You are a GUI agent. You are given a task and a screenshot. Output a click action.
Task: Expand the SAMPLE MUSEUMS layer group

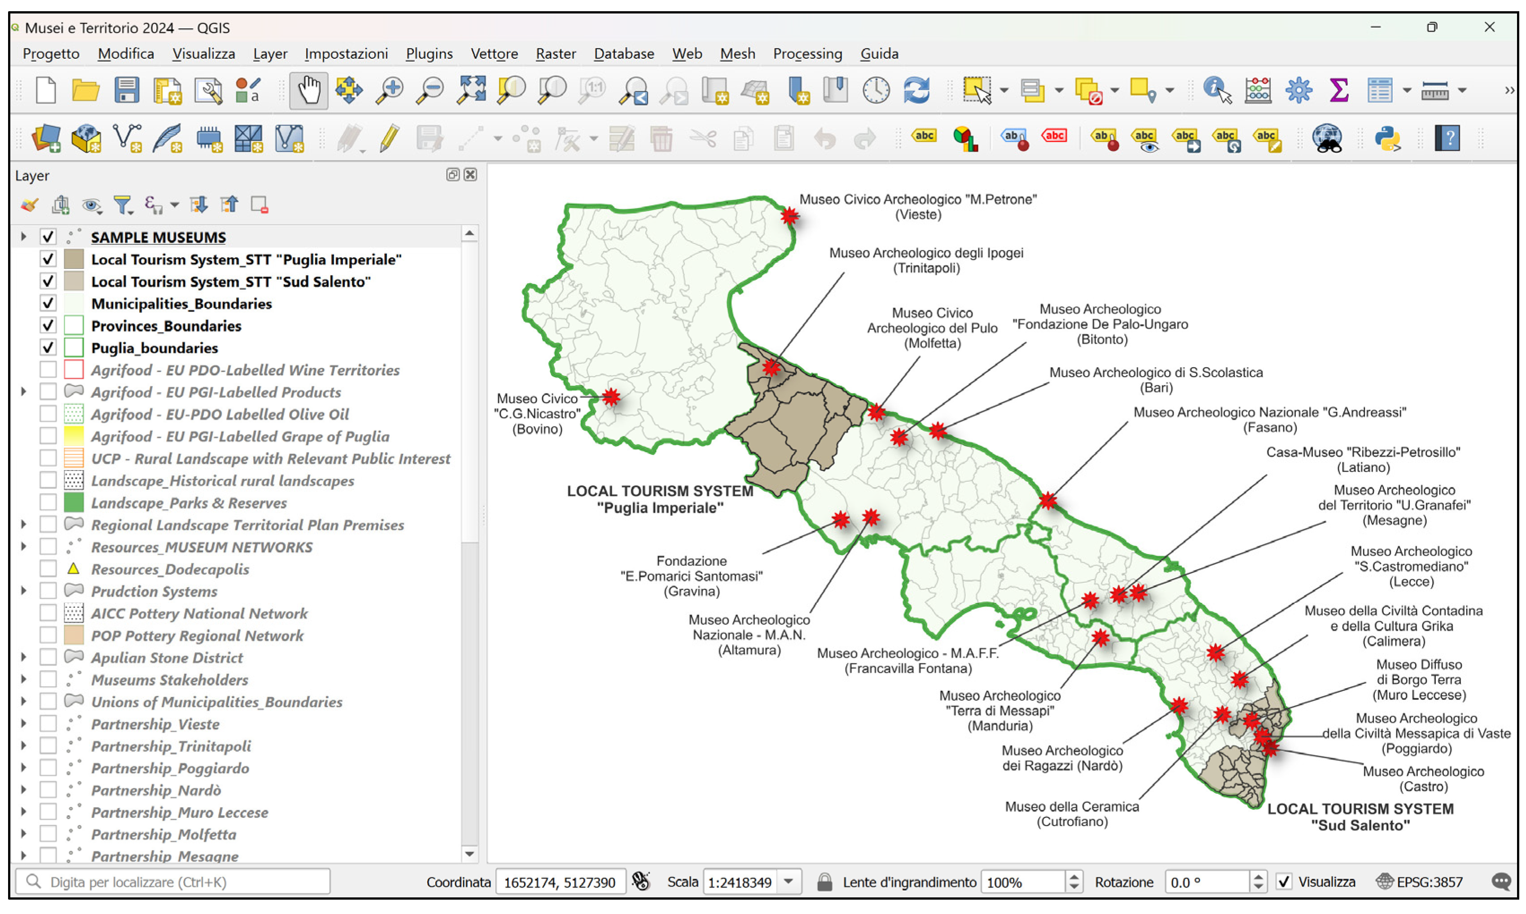[x=23, y=237]
